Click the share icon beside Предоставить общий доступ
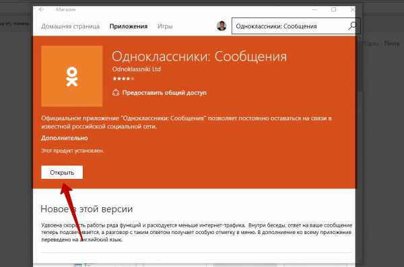Image resolution: width=404 pixels, height=267 pixels. [116, 93]
